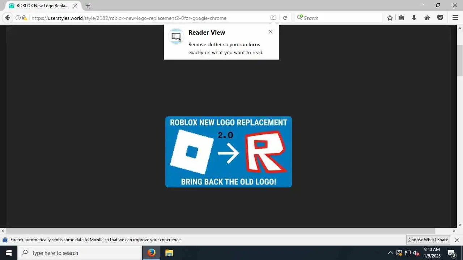Click the padlock security icon
This screenshot has width=463, height=260.
(24, 18)
